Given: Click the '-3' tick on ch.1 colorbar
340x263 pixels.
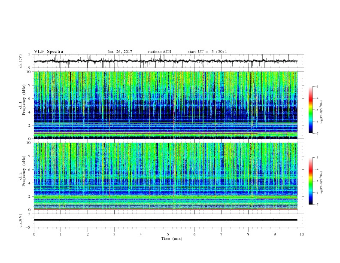Looking at the screenshot, I should 317,86.
